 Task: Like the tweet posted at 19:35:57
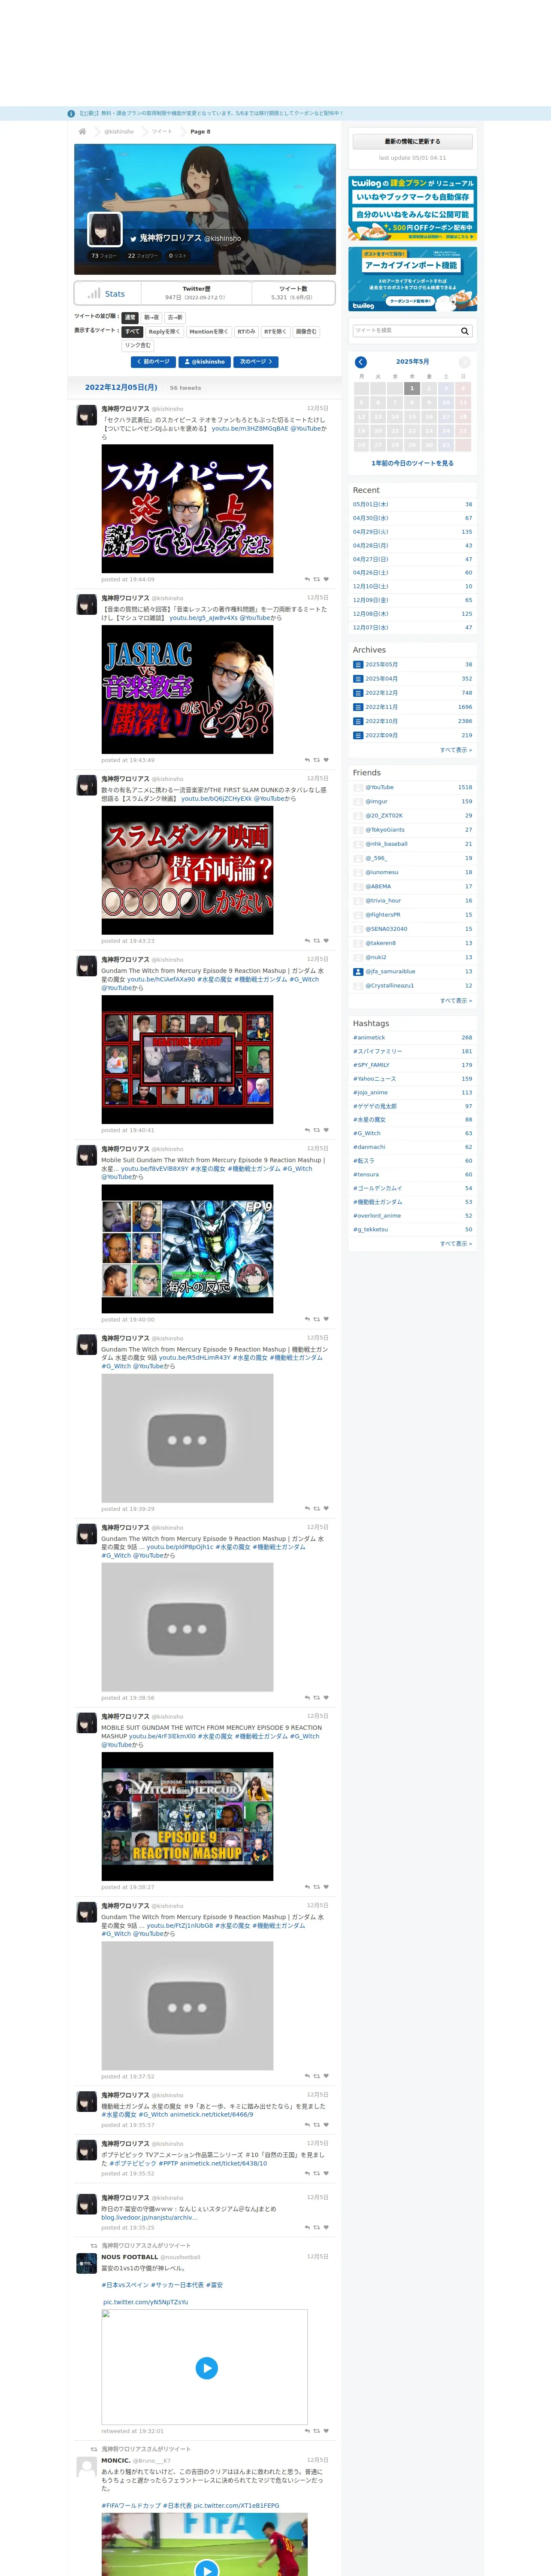[326, 2125]
